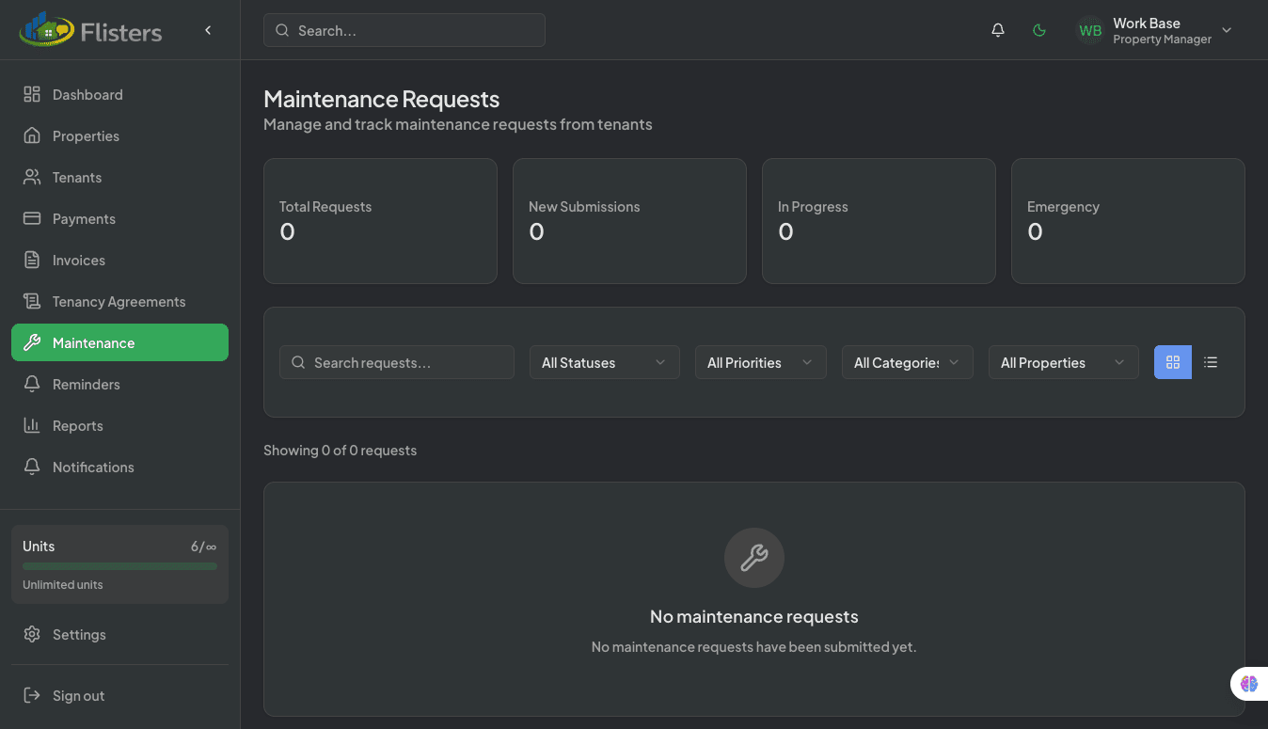Viewport: 1268px width, 729px height.
Task: Open Settings from the sidebar
Action: pyautogui.click(x=79, y=635)
